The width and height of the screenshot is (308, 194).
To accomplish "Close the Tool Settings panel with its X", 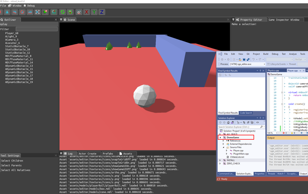I will [56, 156].
